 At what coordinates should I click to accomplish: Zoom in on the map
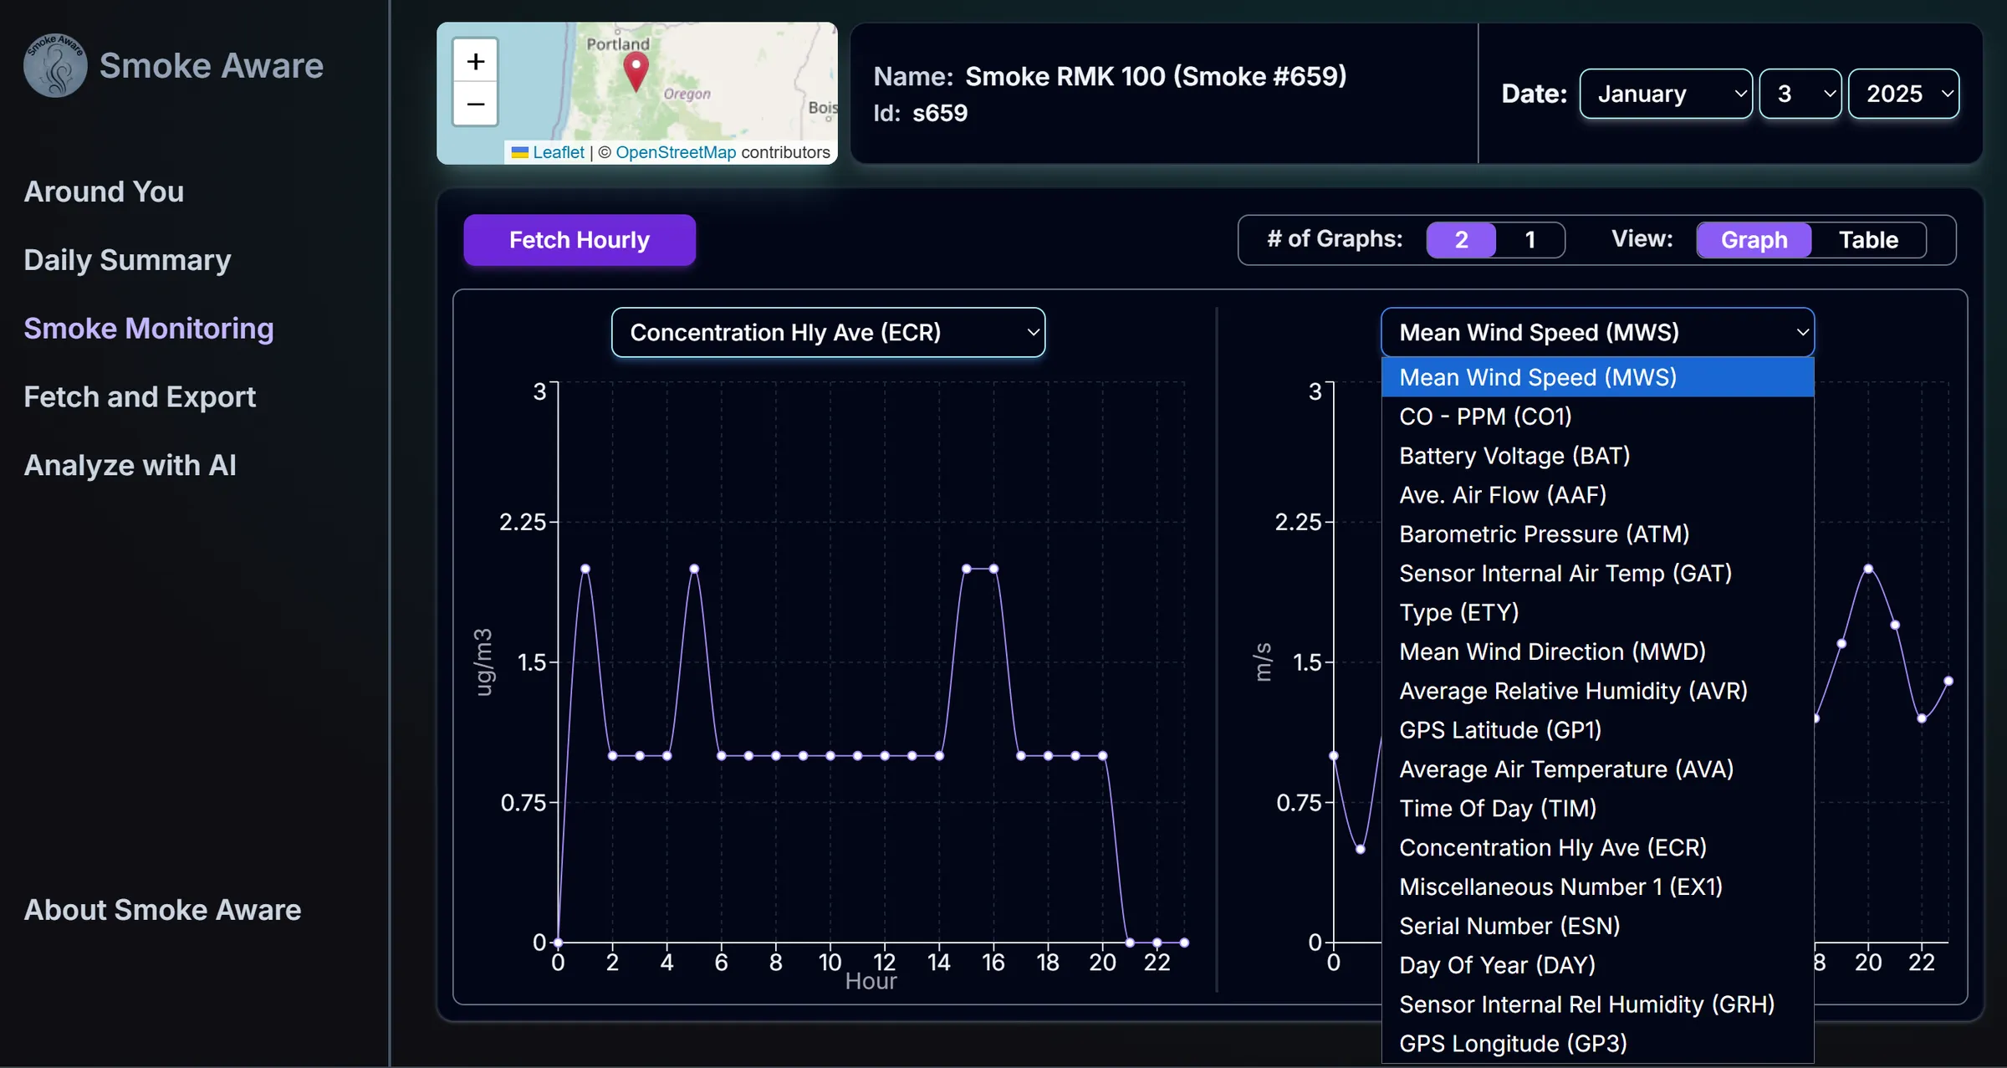click(476, 61)
